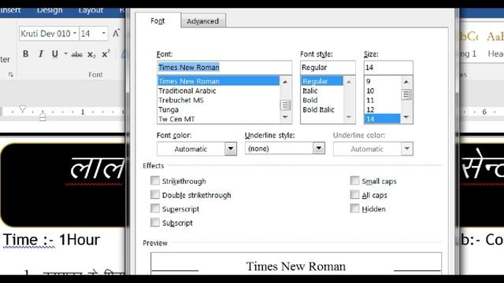Click the Size input field

coord(388,68)
